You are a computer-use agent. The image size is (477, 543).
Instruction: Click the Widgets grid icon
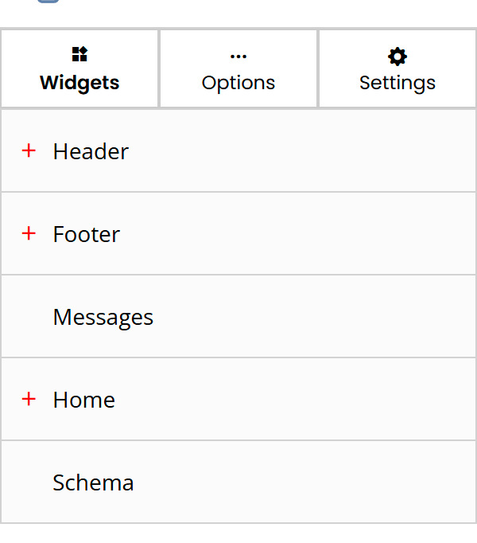pyautogui.click(x=79, y=55)
